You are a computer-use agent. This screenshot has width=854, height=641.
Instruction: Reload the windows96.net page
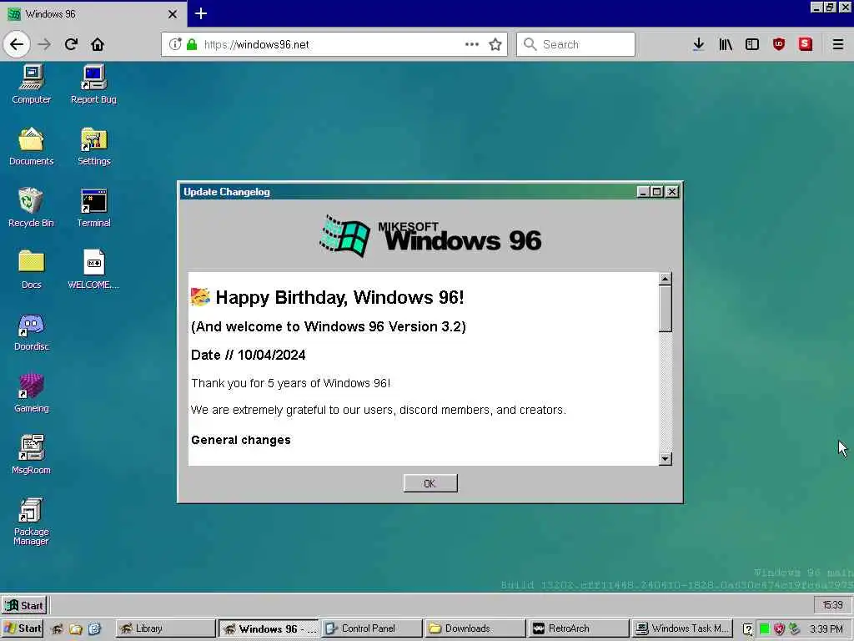71,44
